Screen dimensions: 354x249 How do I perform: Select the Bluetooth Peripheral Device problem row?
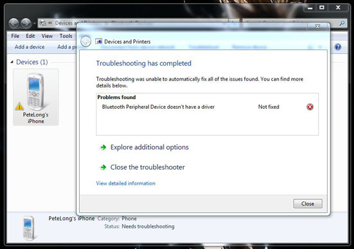tap(207, 107)
